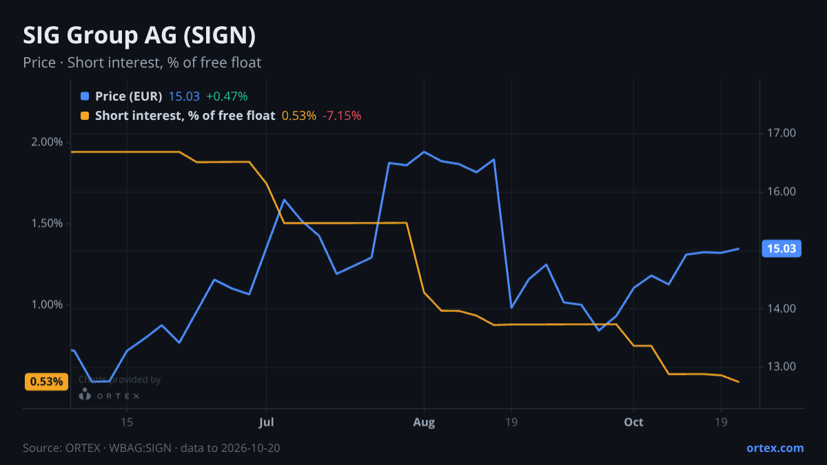Click the 13.00 right axis label
The width and height of the screenshot is (827, 465).
click(x=782, y=366)
